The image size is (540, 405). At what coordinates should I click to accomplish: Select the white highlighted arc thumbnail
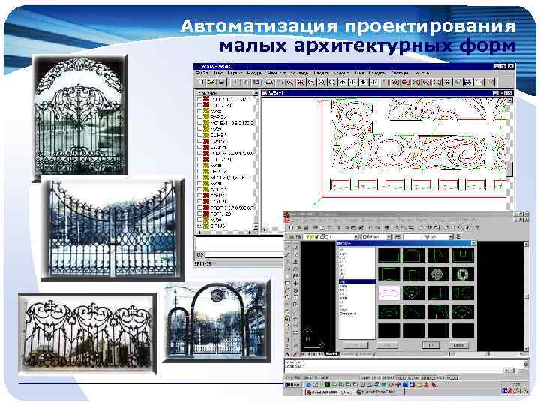pos(389,293)
